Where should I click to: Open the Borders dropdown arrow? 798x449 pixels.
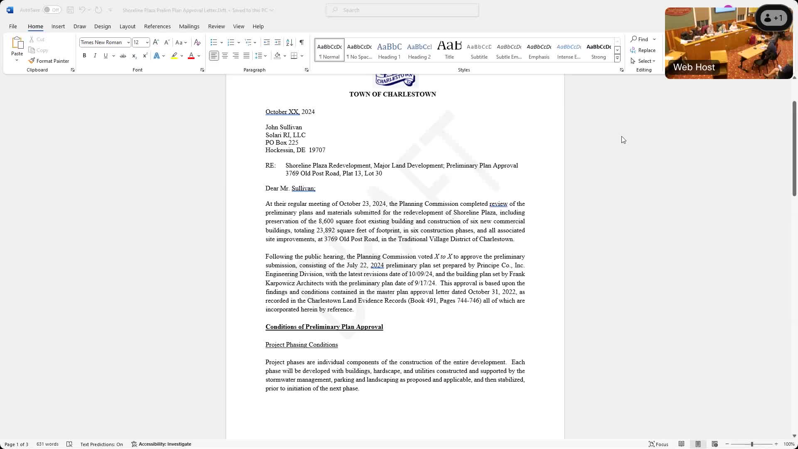(x=302, y=56)
